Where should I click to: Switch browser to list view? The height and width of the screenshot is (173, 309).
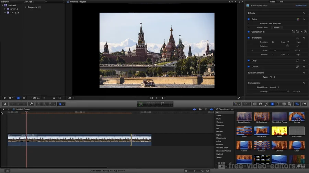click(x=24, y=98)
